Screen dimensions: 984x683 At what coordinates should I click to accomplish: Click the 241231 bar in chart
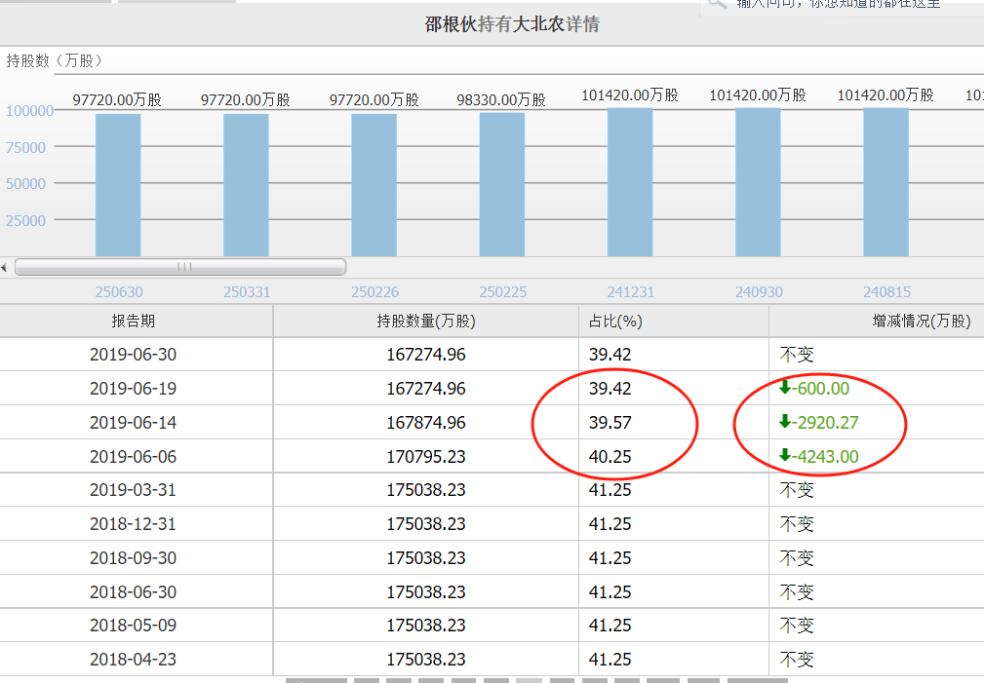coord(630,182)
